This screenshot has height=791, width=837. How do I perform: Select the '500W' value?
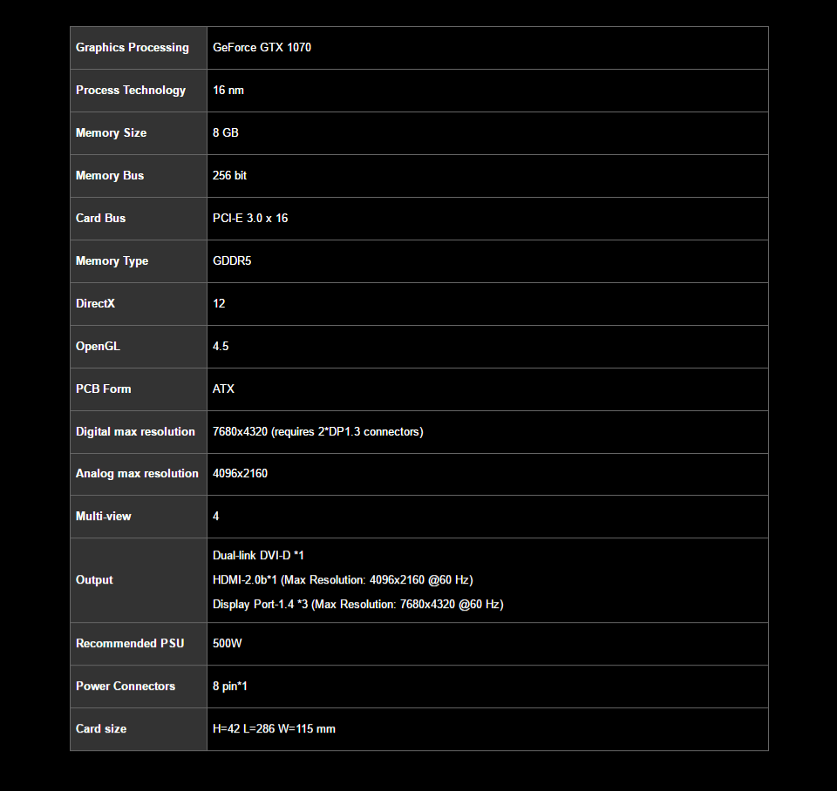[228, 644]
